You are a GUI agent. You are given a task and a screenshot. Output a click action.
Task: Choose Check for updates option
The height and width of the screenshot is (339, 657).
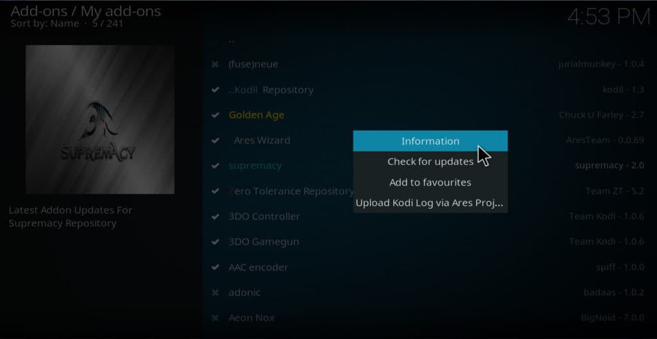431,162
